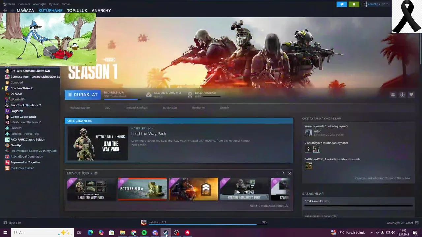Click the Goose Goose Duck icon
The height and width of the screenshot is (237, 422).
point(7,117)
